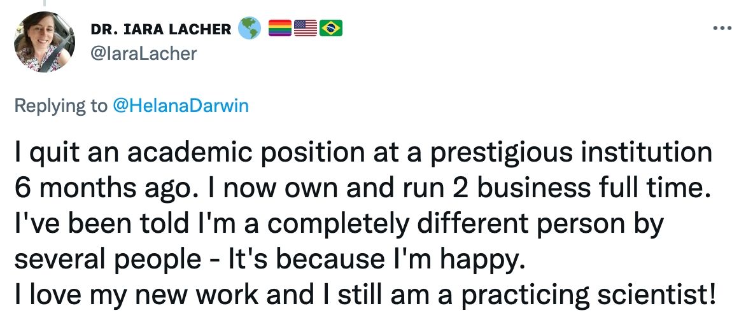Click the globe emoji beside the name

coord(248,29)
